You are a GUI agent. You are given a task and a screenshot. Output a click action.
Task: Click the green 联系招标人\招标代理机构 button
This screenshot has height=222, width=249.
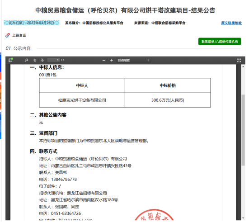(x=220, y=42)
